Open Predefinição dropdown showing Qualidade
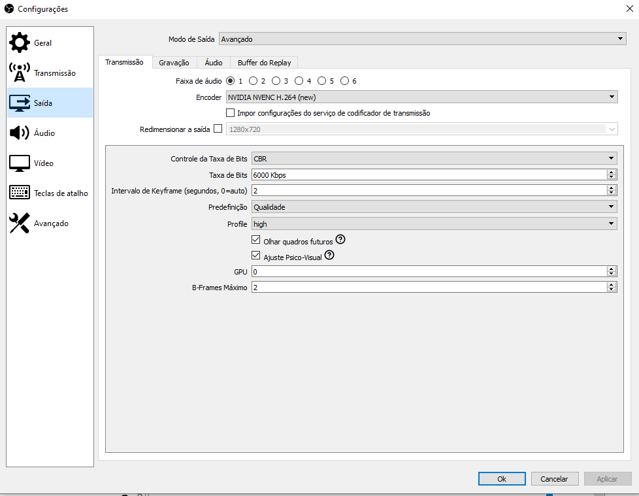The image size is (639, 496). tap(434, 207)
